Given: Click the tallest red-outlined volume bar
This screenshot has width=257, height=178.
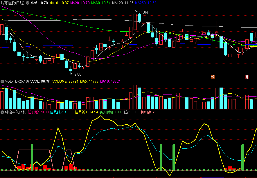Looking at the screenshot, I should [x=135, y=97].
